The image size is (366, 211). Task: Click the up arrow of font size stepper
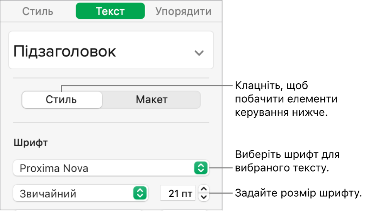(204, 189)
